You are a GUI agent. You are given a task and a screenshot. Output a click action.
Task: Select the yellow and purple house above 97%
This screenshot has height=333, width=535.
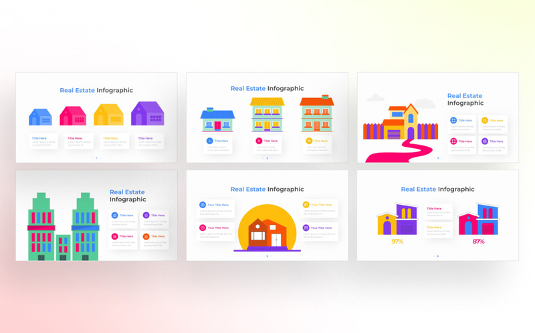(x=397, y=219)
